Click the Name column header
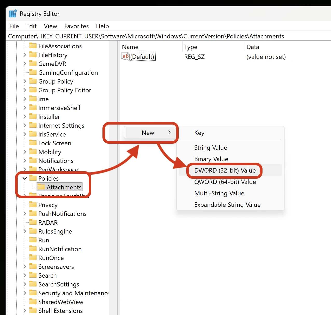This screenshot has height=315, width=331. pyautogui.click(x=130, y=47)
